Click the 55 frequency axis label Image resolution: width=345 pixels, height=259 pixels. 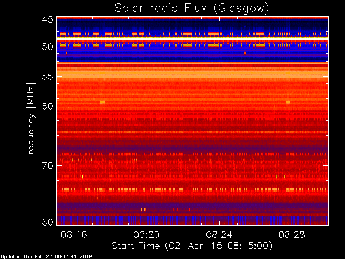47,77
